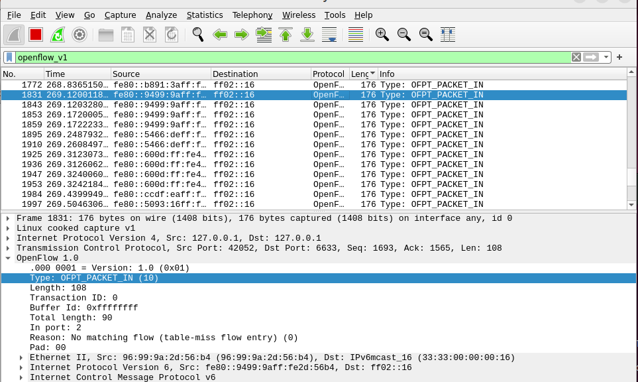
Task: Collapse the OpenFlow 1.0 tree node
Action: (8, 258)
